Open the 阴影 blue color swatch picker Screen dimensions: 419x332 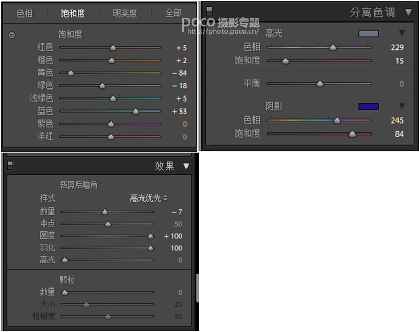(x=369, y=107)
